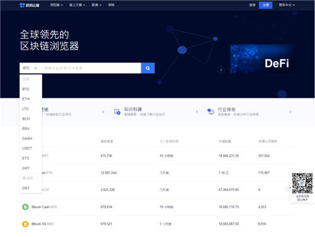Click the blue 注册 register button
This screenshot has width=315, height=237.
(266, 5)
